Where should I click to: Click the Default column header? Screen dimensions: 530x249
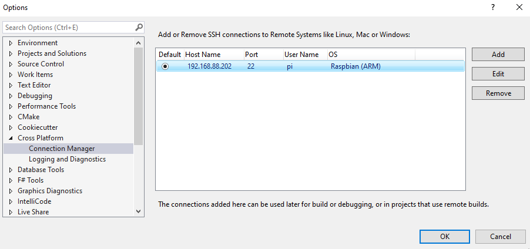coord(170,55)
